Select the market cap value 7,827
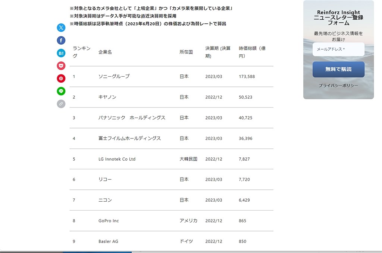 (244, 159)
